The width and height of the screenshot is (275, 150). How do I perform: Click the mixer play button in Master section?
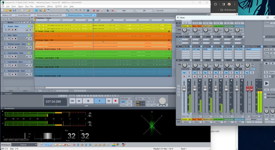point(266,83)
